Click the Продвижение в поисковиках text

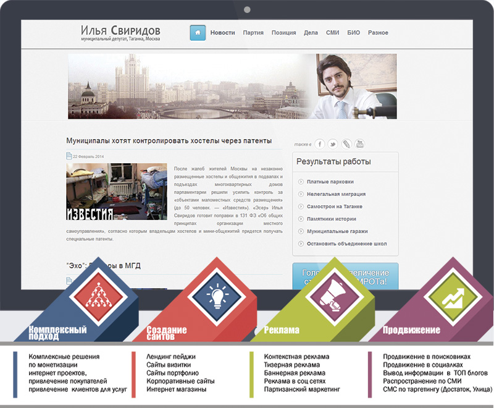pyautogui.click(x=427, y=357)
